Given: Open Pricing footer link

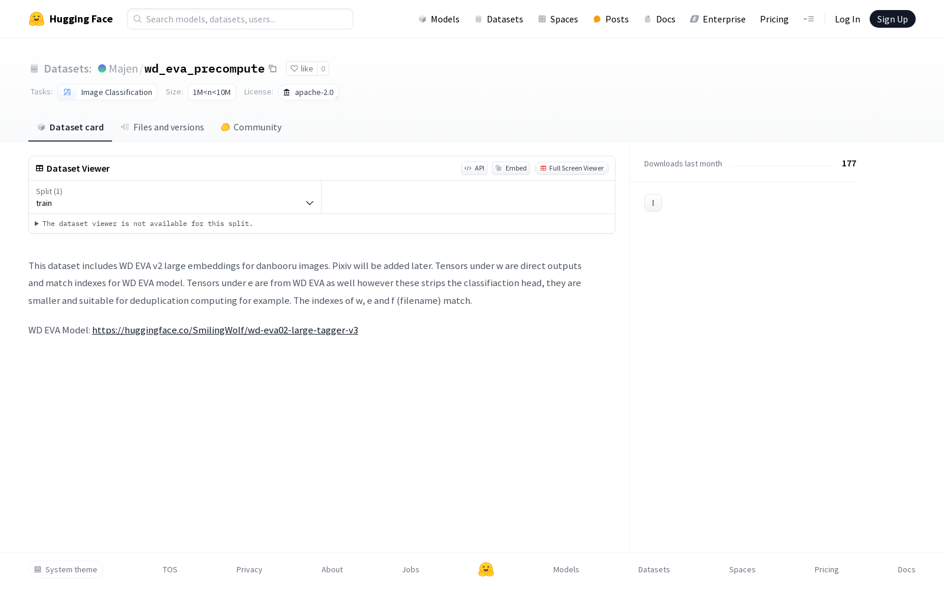Looking at the screenshot, I should (827, 569).
